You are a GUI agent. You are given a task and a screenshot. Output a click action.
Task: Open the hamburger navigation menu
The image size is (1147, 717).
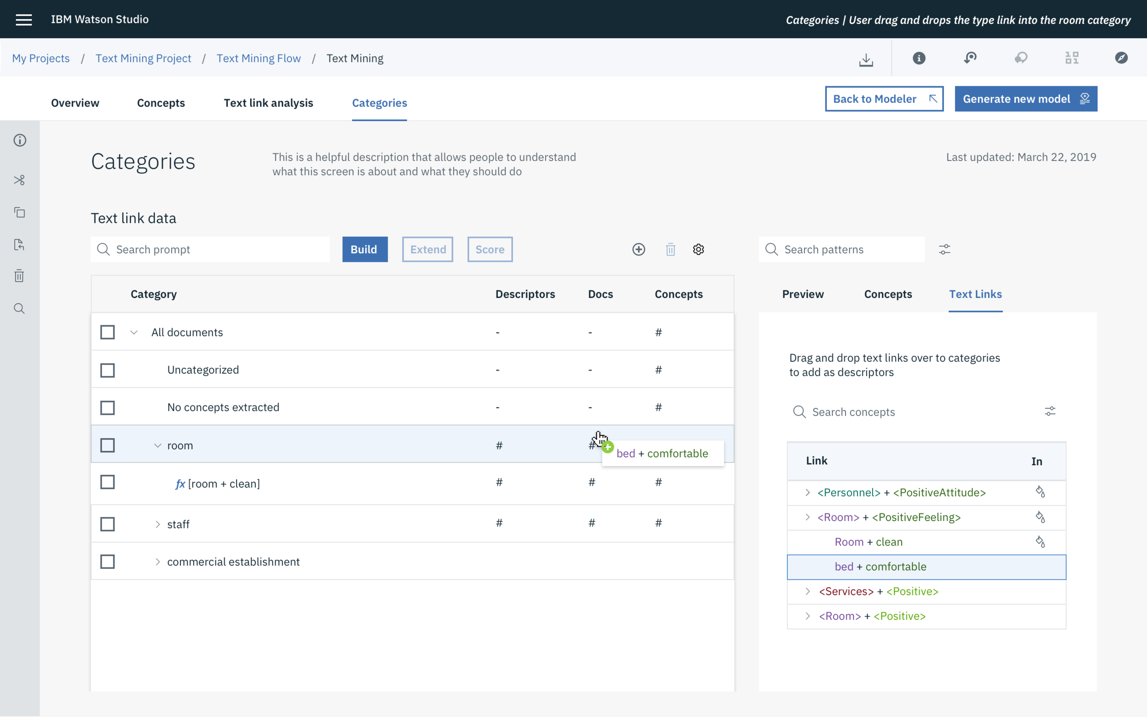pos(24,19)
